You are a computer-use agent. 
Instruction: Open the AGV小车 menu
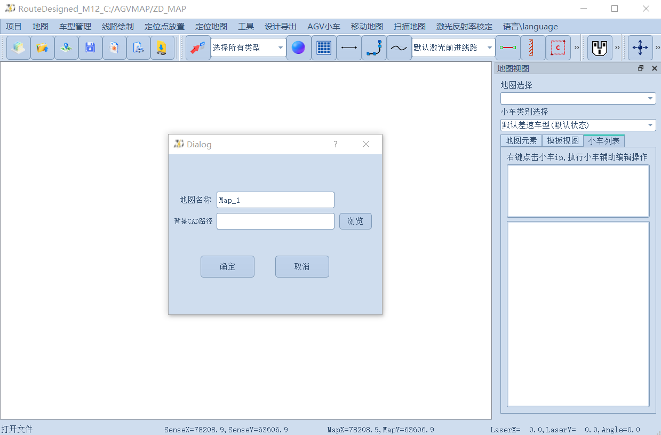pos(324,27)
